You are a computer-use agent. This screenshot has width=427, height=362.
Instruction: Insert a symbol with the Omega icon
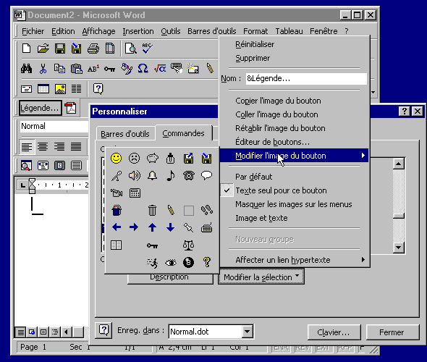[x=143, y=69]
